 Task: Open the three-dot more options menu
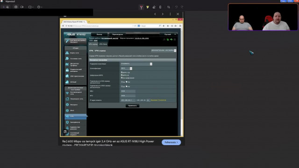[x=170, y=14]
